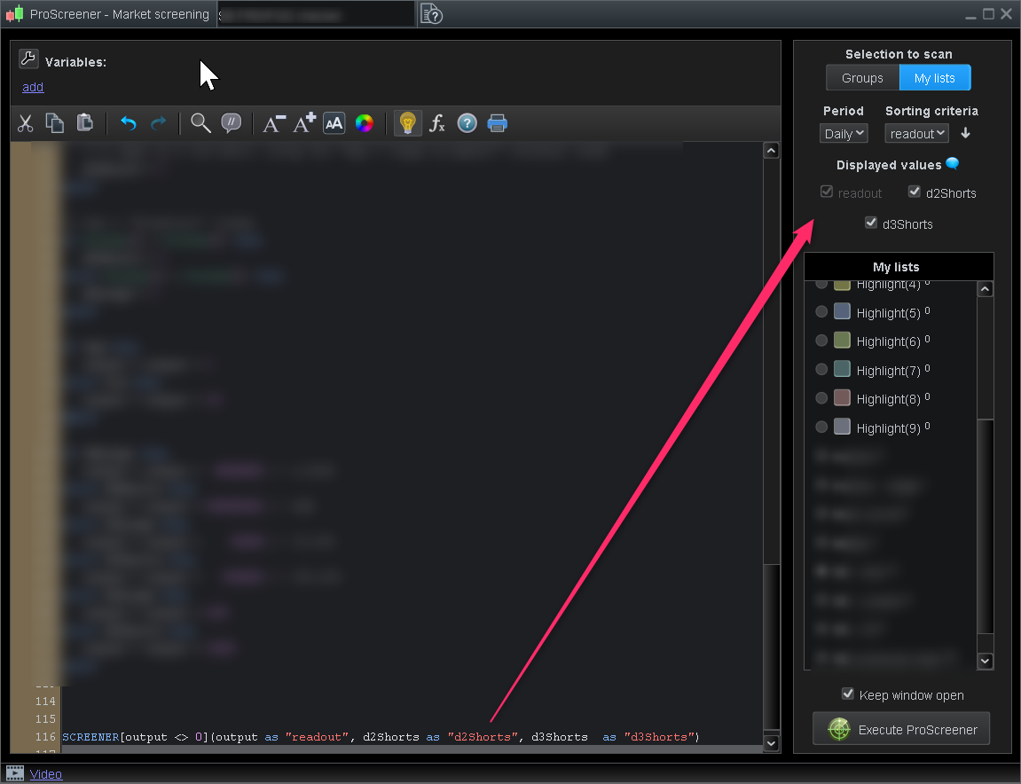Viewport: 1021px width, 784px height.
Task: Open the color wheel syntax settings
Action: (x=364, y=123)
